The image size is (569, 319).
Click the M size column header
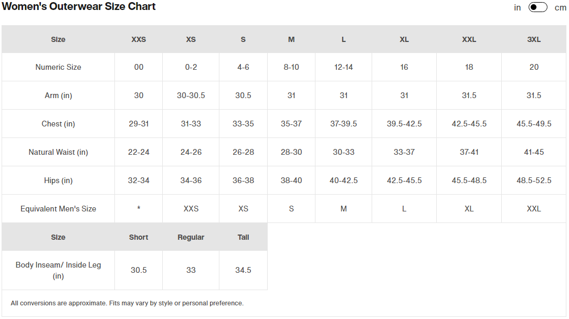(x=291, y=39)
